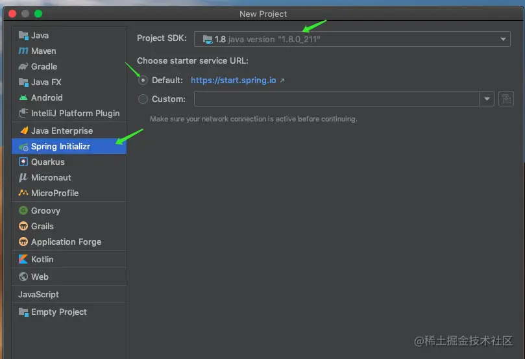525x359 pixels.
Task: Click the Maven m icon
Action: pyautogui.click(x=23, y=51)
